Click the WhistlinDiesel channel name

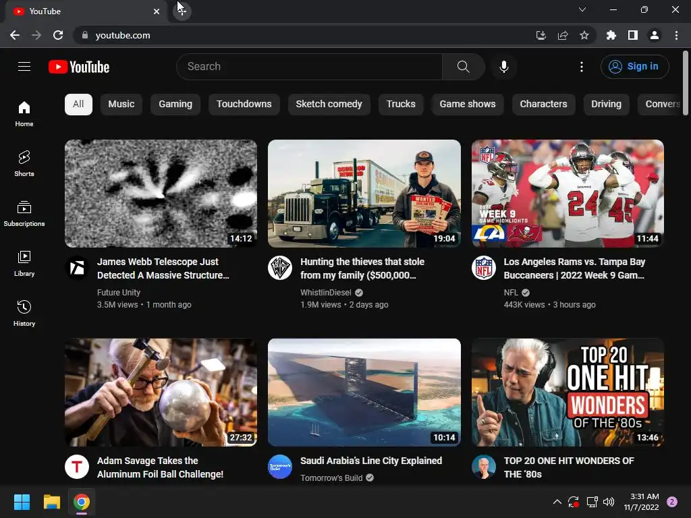pyautogui.click(x=326, y=293)
